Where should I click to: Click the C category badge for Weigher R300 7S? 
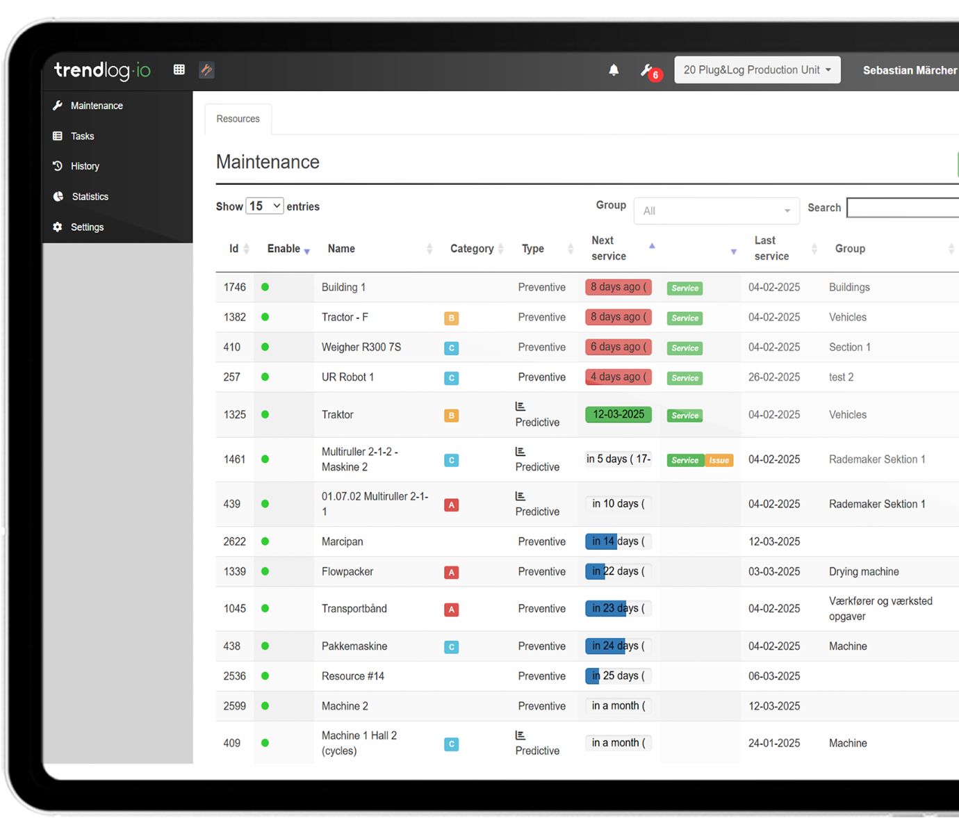[x=451, y=348]
